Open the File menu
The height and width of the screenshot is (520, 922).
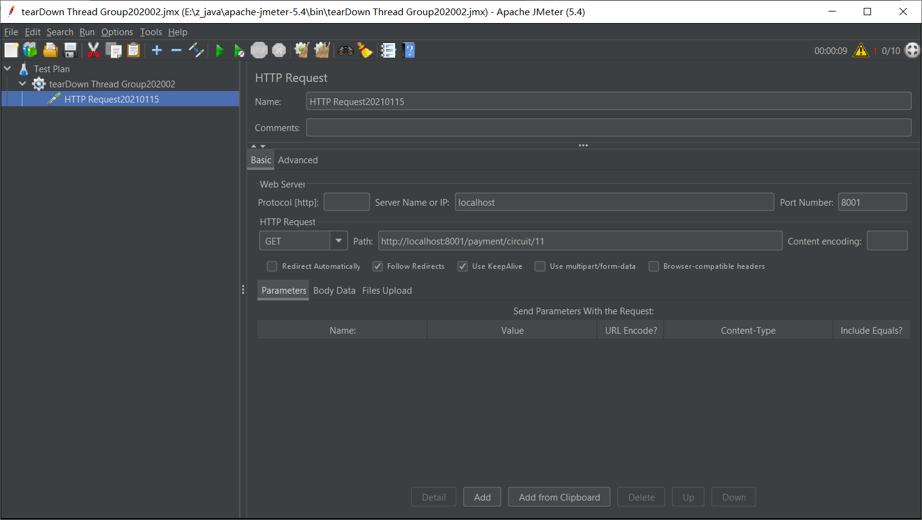(11, 32)
